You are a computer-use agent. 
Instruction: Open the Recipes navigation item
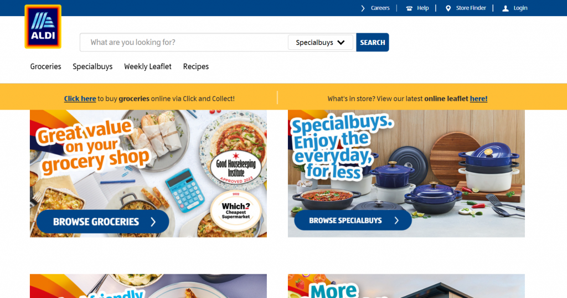(195, 66)
